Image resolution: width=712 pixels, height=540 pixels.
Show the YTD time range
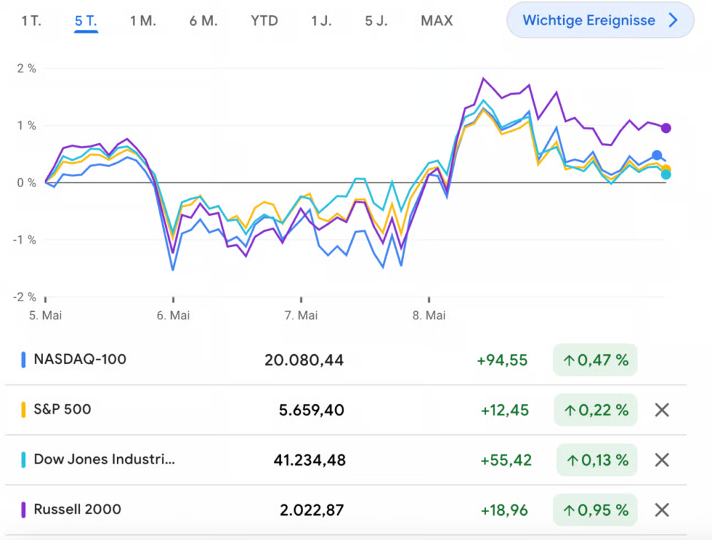point(264,21)
